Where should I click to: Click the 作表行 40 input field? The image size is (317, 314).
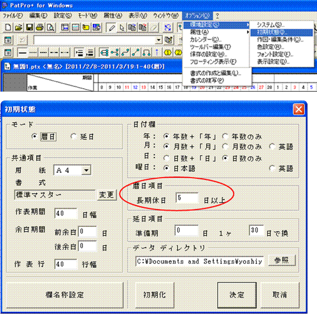click(x=66, y=264)
